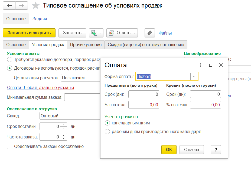Select 'Требуется указание договора' radio option
Image resolution: width=251 pixels, height=170 pixels.
click(x=9, y=60)
